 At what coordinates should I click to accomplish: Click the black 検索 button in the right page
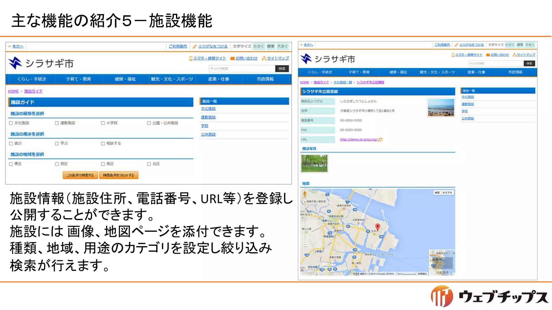click(529, 64)
